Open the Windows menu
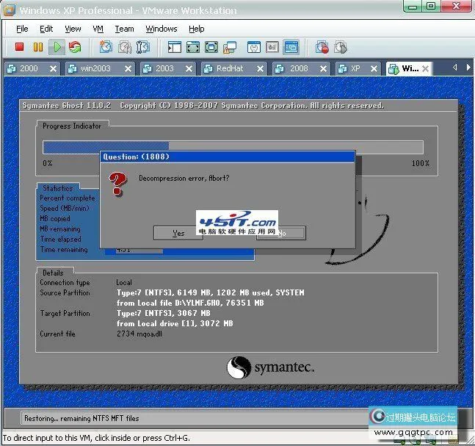The width and height of the screenshot is (475, 446). [x=162, y=29]
